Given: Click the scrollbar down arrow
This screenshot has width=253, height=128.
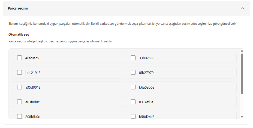Looking at the screenshot, I should pyautogui.click(x=242, y=117).
